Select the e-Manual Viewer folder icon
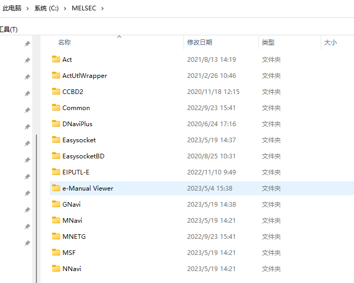Viewport: 354px width, 283px height. [56, 188]
